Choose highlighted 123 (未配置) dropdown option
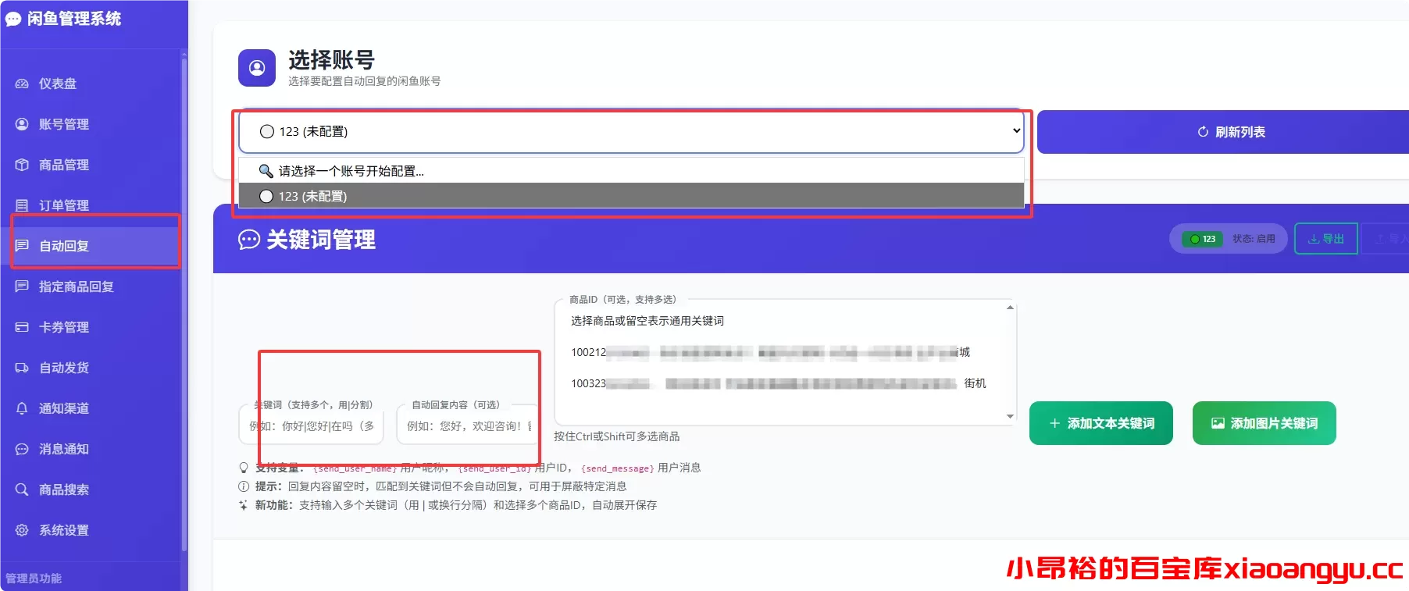The width and height of the screenshot is (1409, 591). [x=631, y=196]
